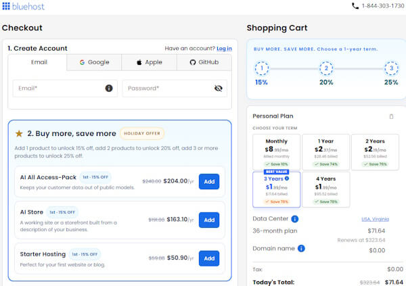Choose the 1 Year term option
406x286 pixels.
pyautogui.click(x=325, y=152)
